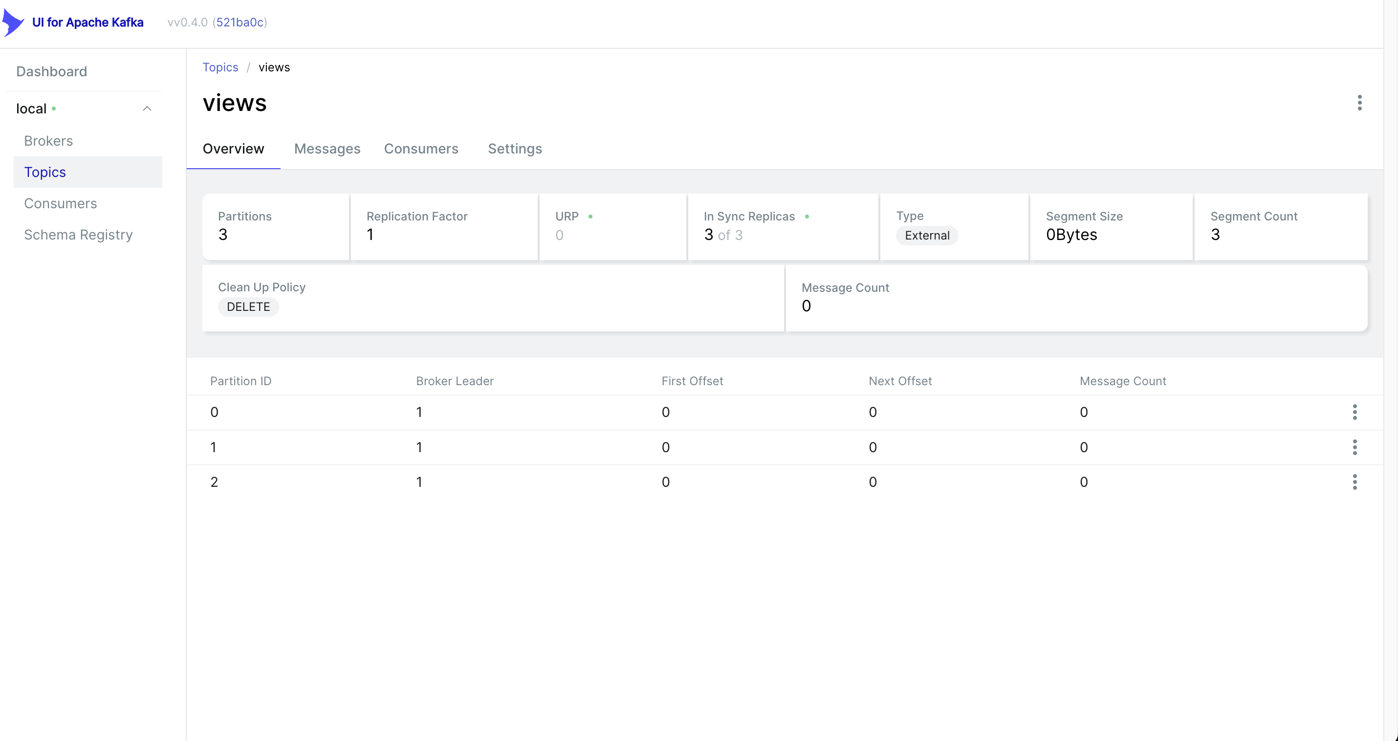
Task: Open Consumers in the sidebar
Action: tap(60, 203)
